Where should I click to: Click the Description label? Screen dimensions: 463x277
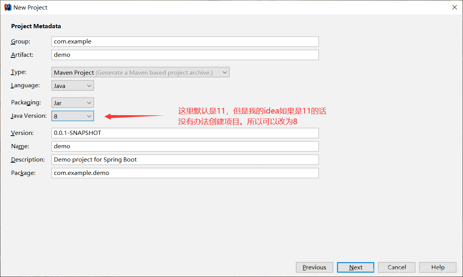point(28,159)
